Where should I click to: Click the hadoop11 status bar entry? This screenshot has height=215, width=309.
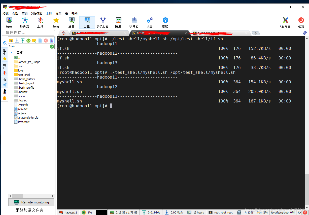coord(68,212)
